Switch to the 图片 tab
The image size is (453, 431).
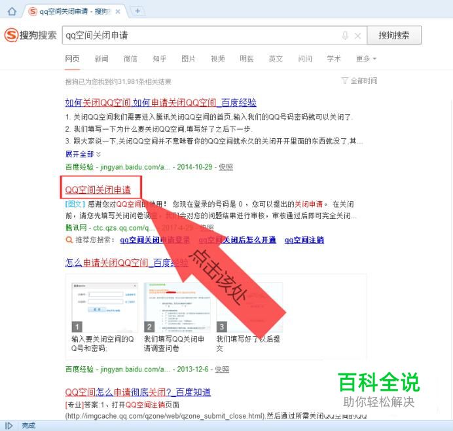tap(189, 59)
